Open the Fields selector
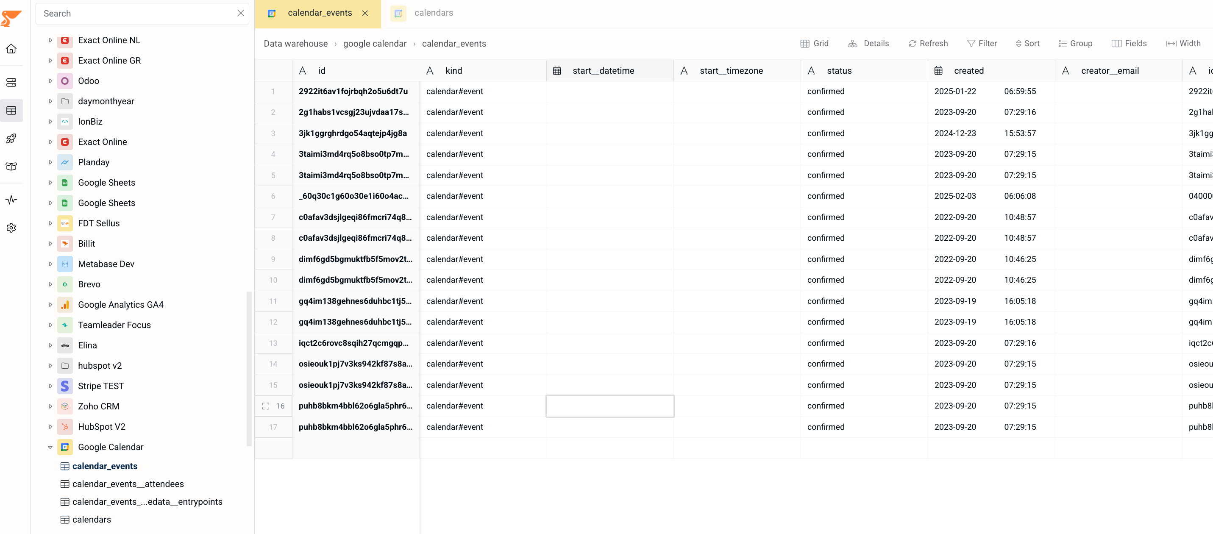This screenshot has width=1213, height=534. (x=1129, y=44)
